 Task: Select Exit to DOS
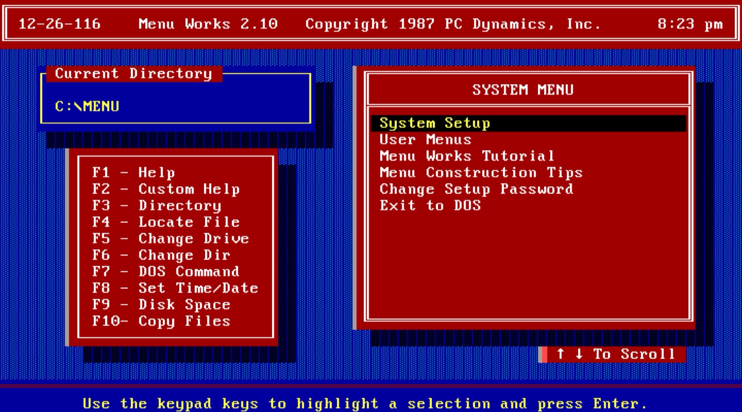coord(430,206)
